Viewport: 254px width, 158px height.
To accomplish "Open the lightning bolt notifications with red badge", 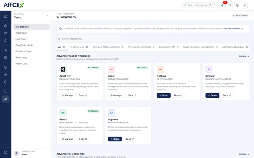I will coord(223,5).
